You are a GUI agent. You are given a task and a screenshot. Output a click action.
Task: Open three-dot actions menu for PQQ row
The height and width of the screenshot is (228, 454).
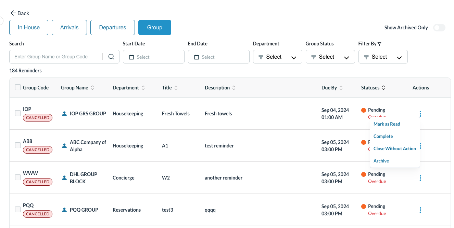pyautogui.click(x=420, y=210)
